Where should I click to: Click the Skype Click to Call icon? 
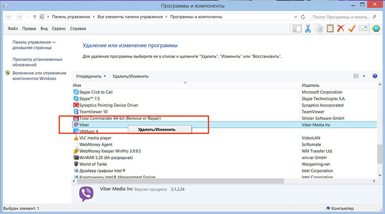click(x=76, y=92)
